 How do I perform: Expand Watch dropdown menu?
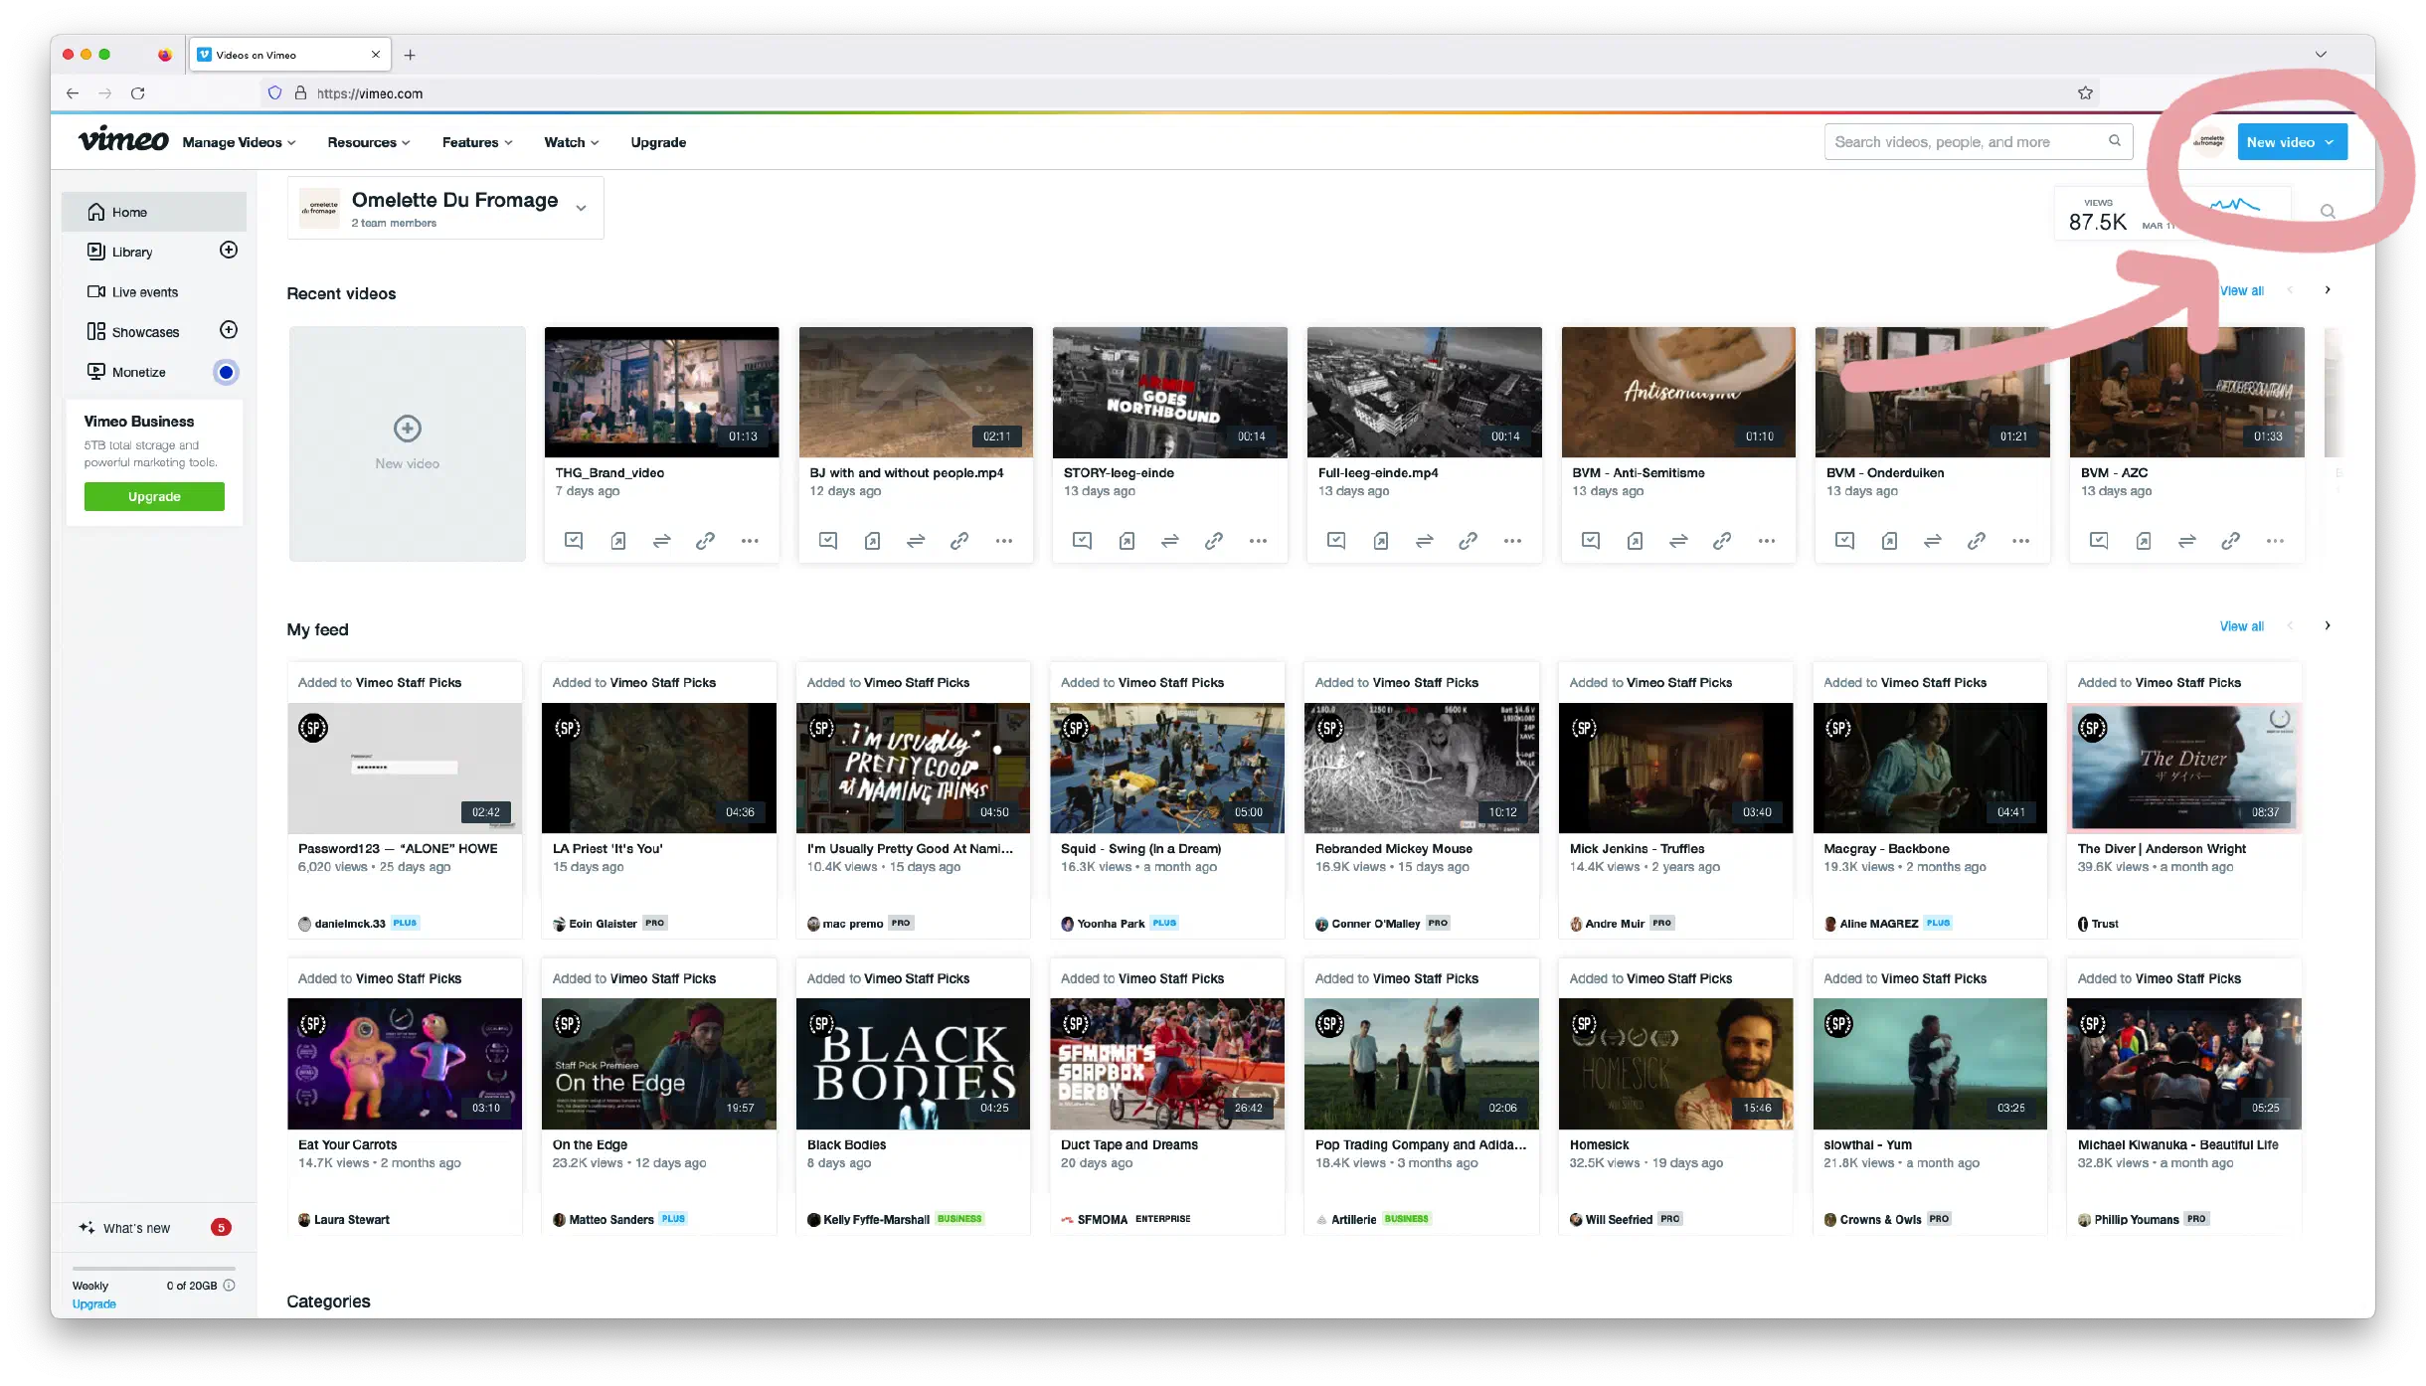pyautogui.click(x=572, y=142)
